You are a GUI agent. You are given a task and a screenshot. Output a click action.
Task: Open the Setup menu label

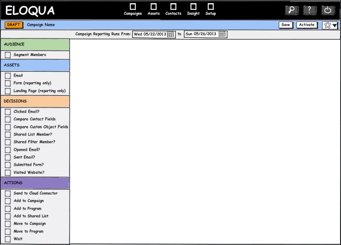(211, 14)
